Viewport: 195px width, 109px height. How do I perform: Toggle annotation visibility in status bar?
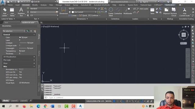148,101
